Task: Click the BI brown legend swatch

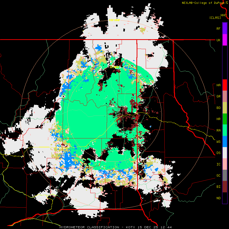Action: tap(225, 187)
